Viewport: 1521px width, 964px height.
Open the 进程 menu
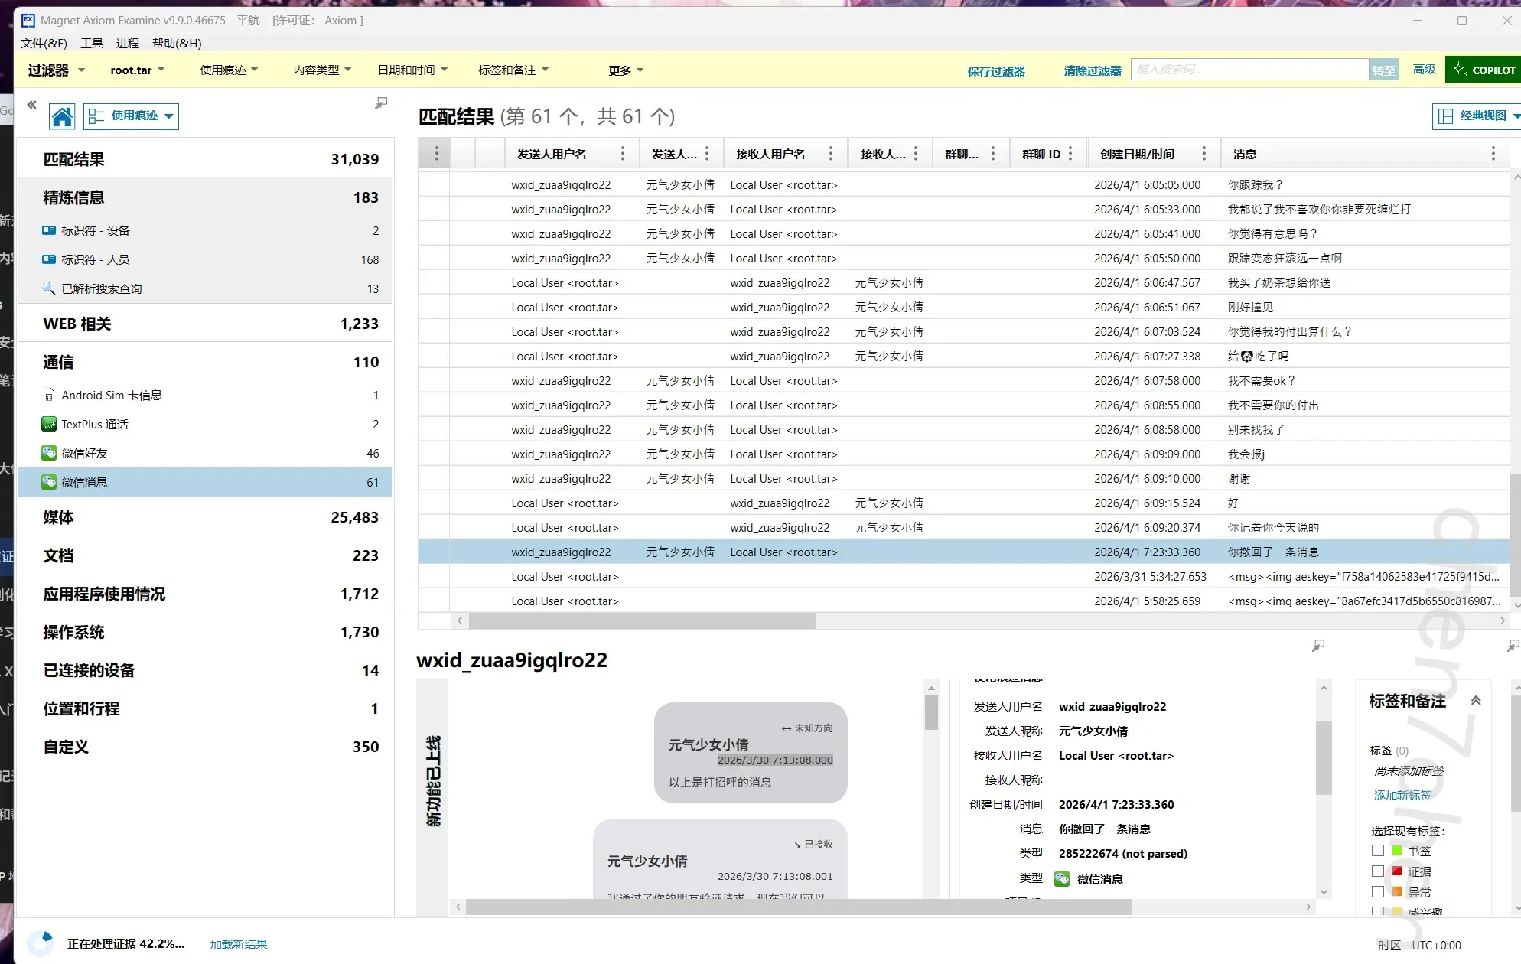[x=127, y=43]
